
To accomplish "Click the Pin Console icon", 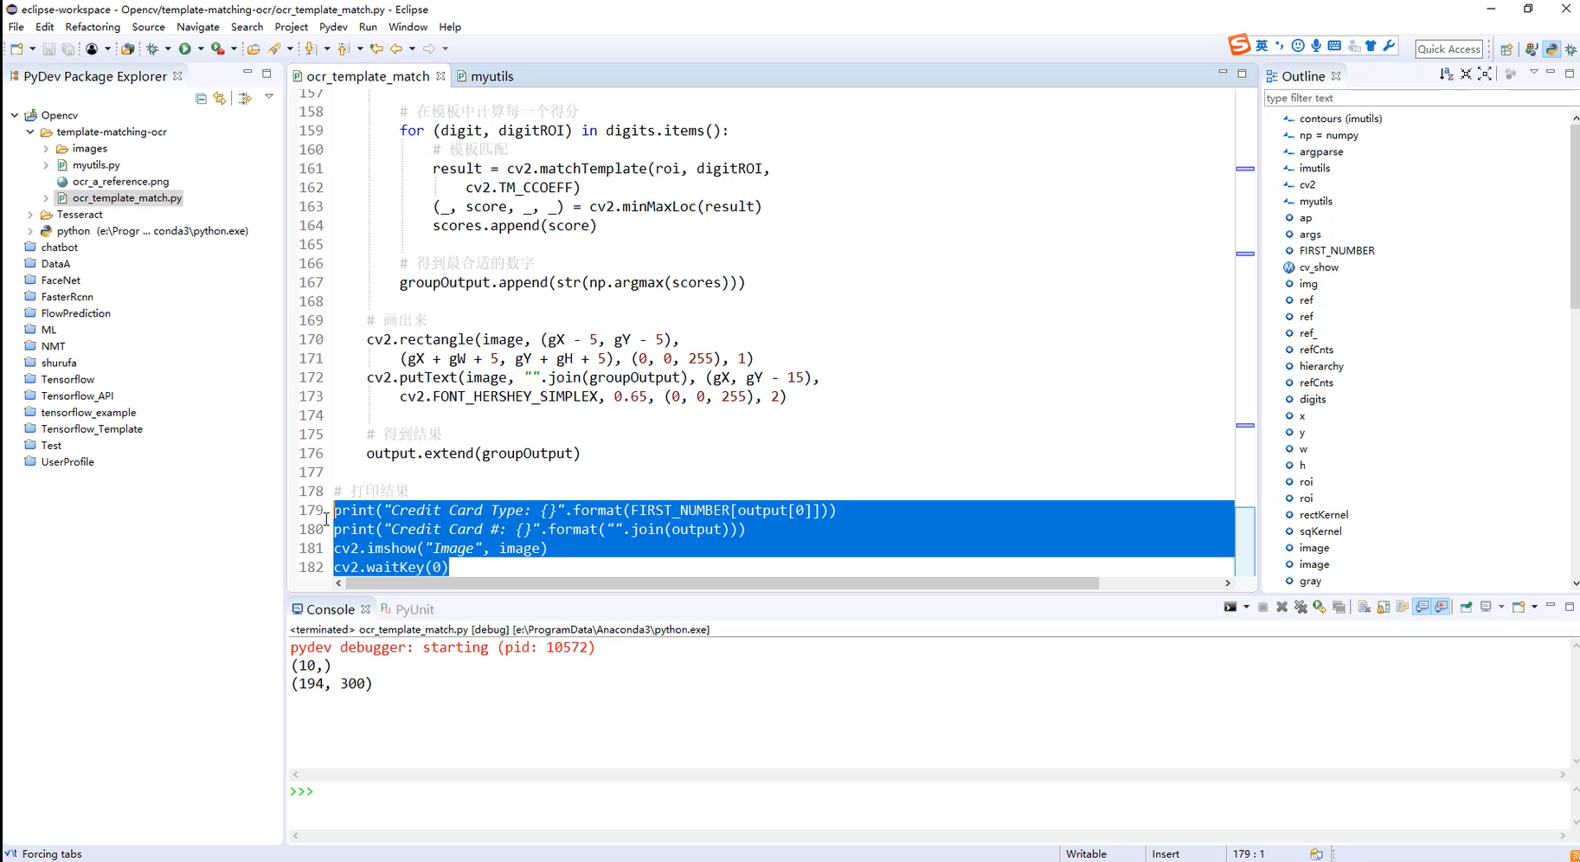I will (1466, 607).
